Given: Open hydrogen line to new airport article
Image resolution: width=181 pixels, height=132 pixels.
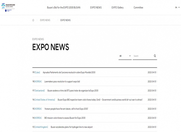Looking at the screenshot, I should (72, 127).
